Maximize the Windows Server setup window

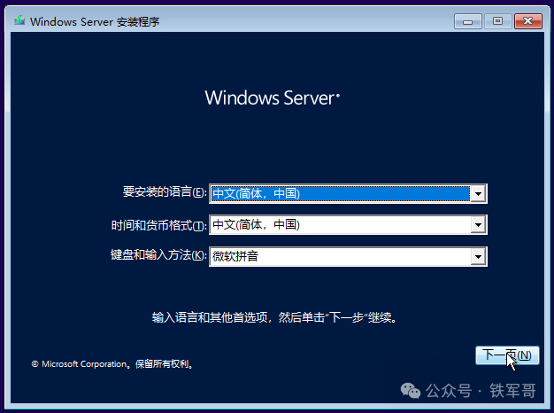[x=498, y=21]
